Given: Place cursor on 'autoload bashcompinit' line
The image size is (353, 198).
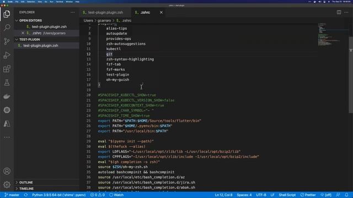Looking at the screenshot, I should (x=136, y=172).
